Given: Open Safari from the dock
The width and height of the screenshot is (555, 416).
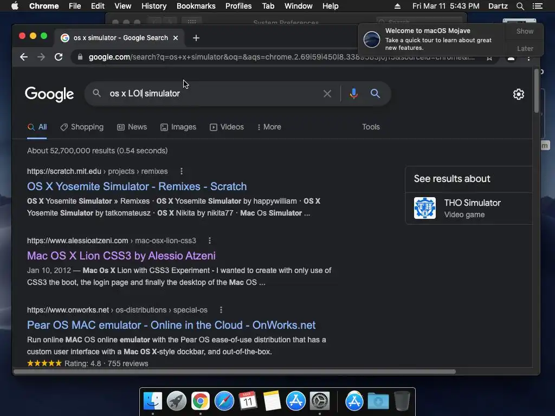Looking at the screenshot, I should click(224, 401).
